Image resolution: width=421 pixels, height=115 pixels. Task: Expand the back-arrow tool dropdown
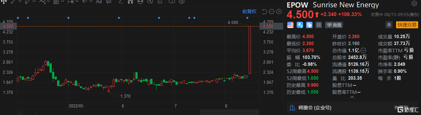click(x=91, y=2)
